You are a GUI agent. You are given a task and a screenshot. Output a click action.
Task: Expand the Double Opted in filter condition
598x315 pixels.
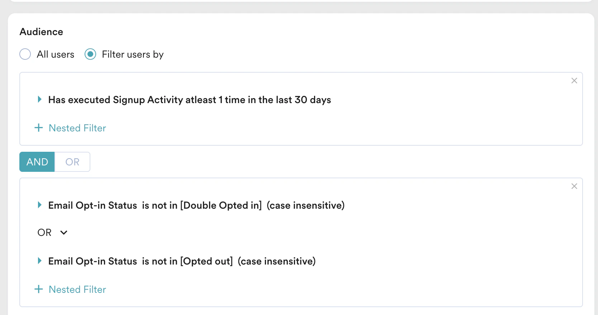(x=39, y=205)
